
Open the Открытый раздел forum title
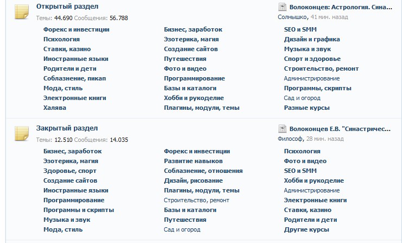[x=67, y=7]
